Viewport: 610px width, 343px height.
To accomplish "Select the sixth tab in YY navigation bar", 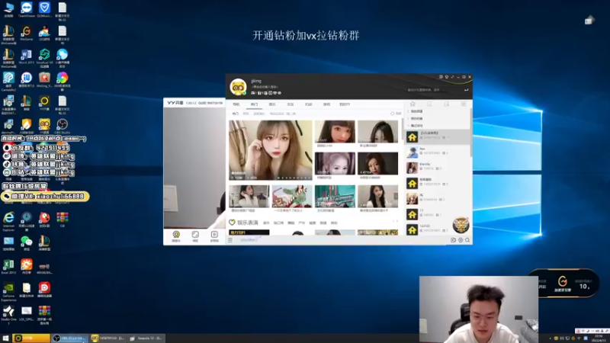I will pyautogui.click(x=326, y=104).
